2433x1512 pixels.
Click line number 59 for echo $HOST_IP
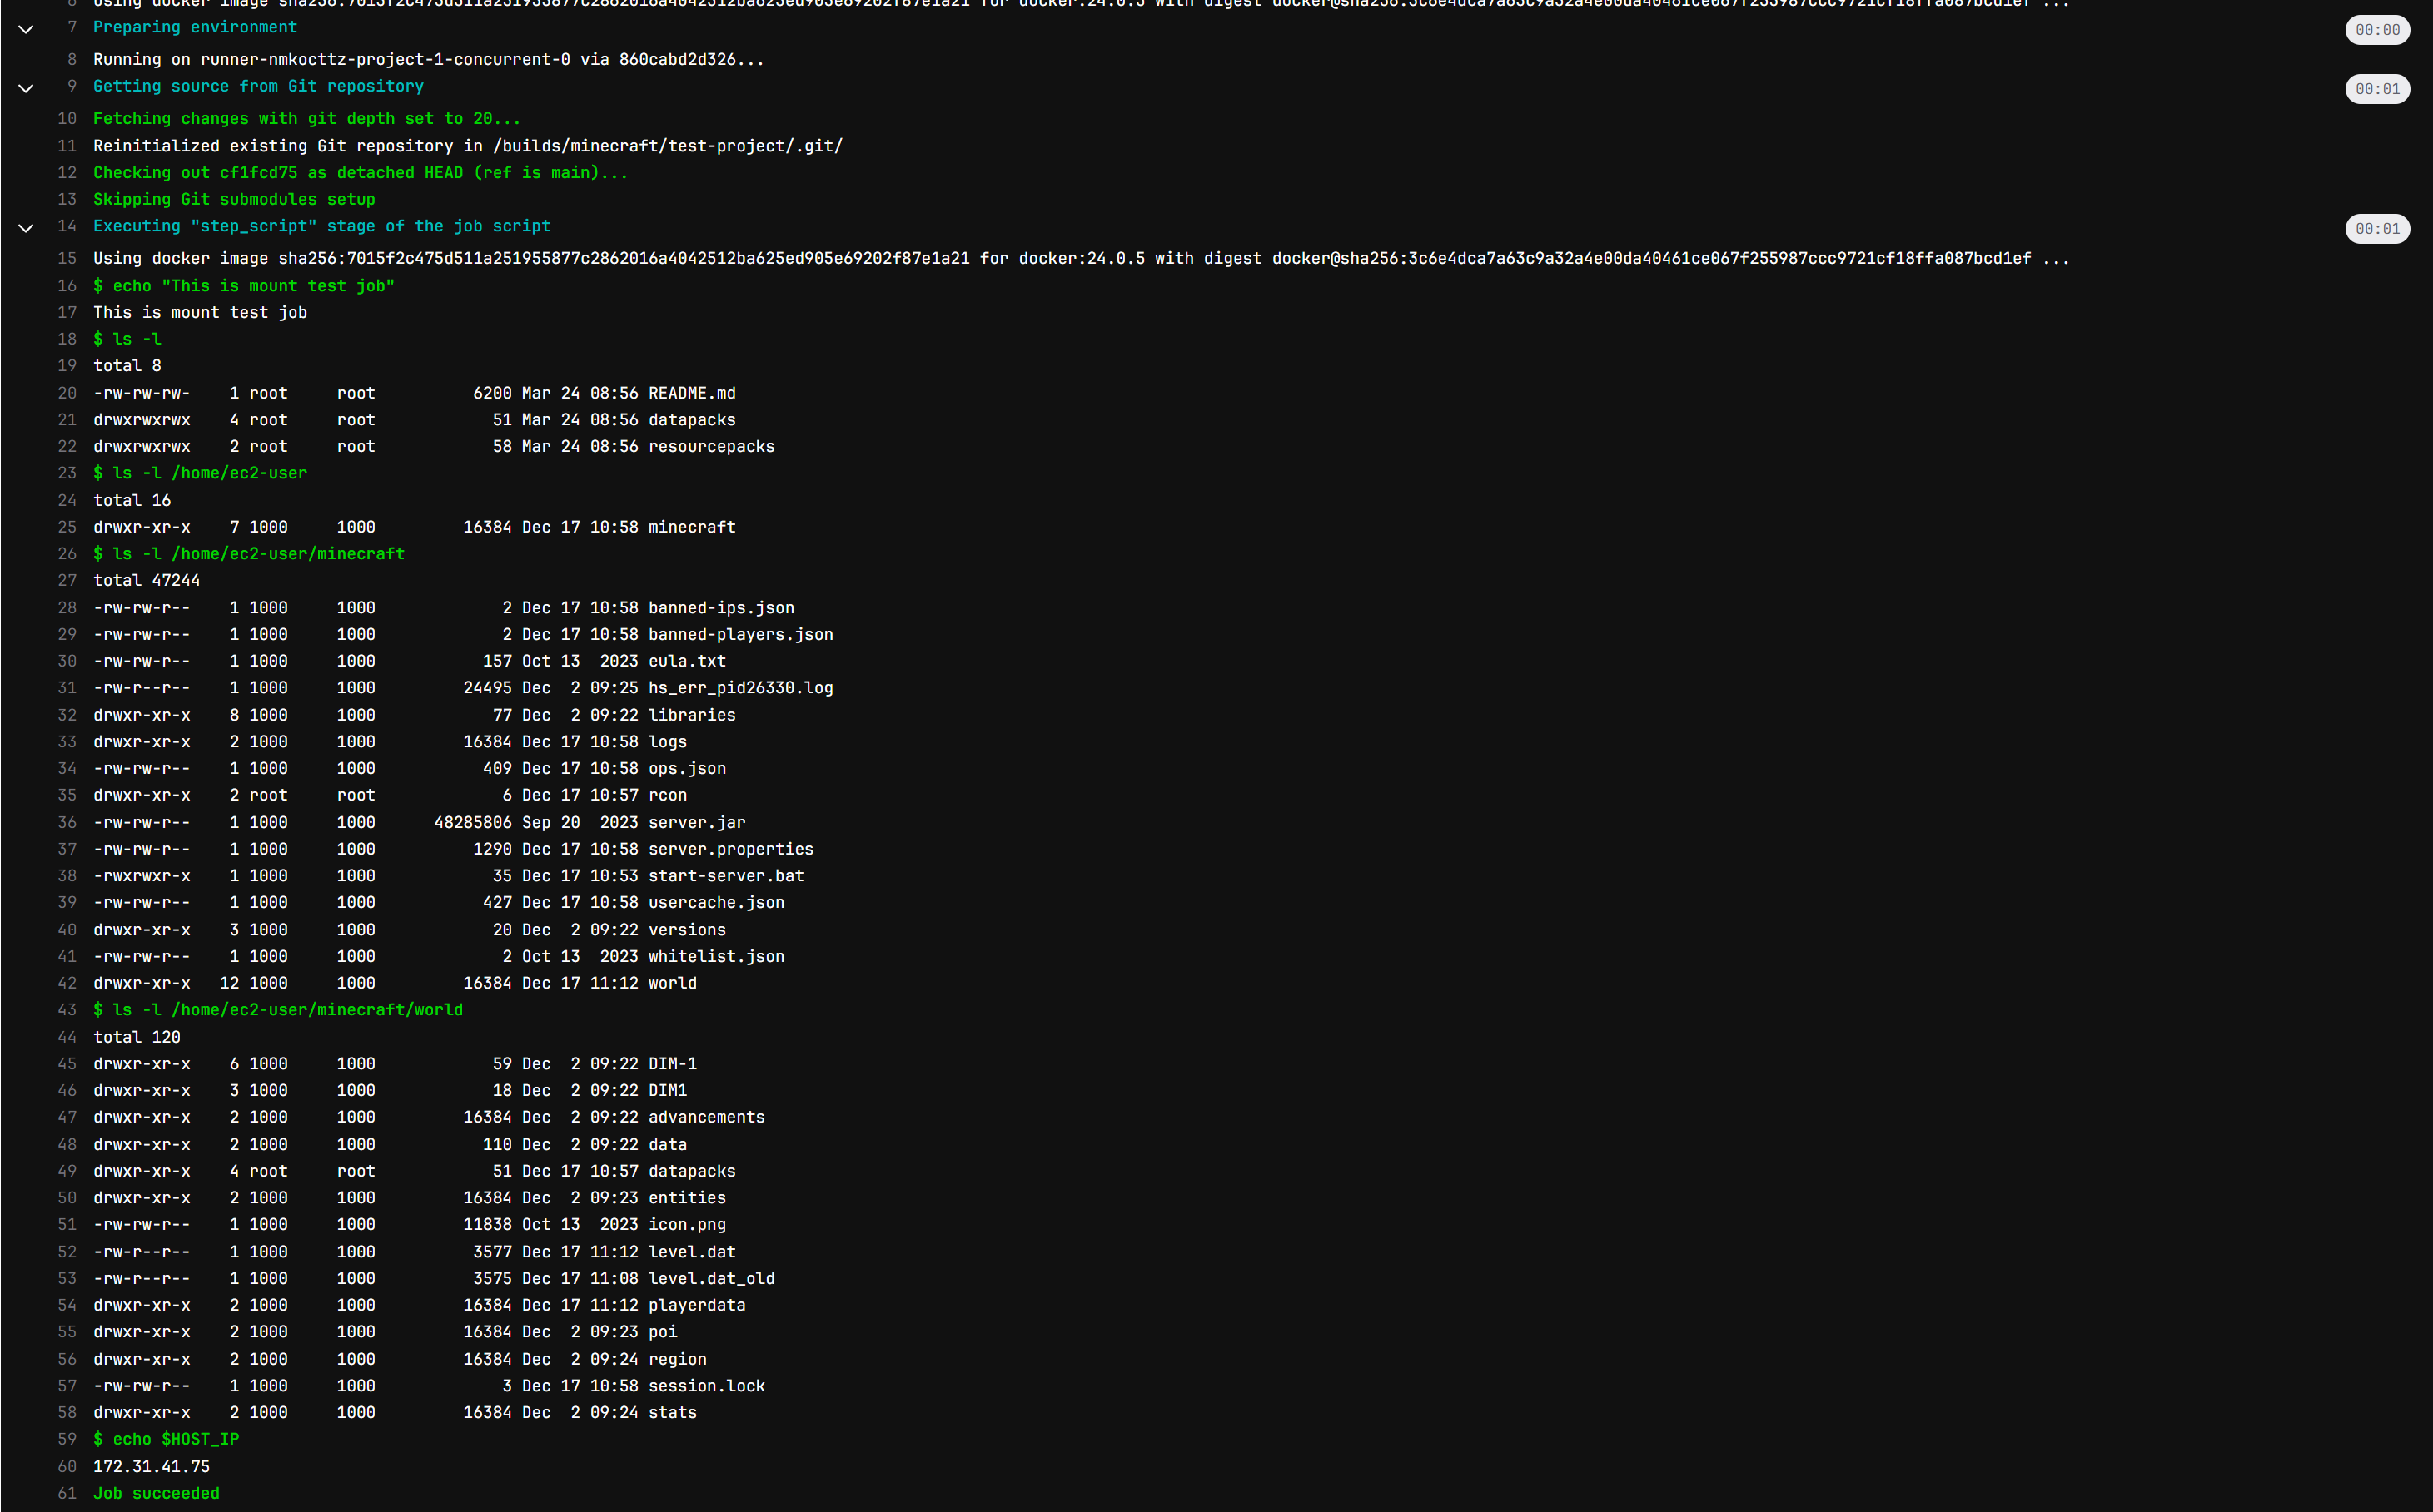click(x=67, y=1439)
